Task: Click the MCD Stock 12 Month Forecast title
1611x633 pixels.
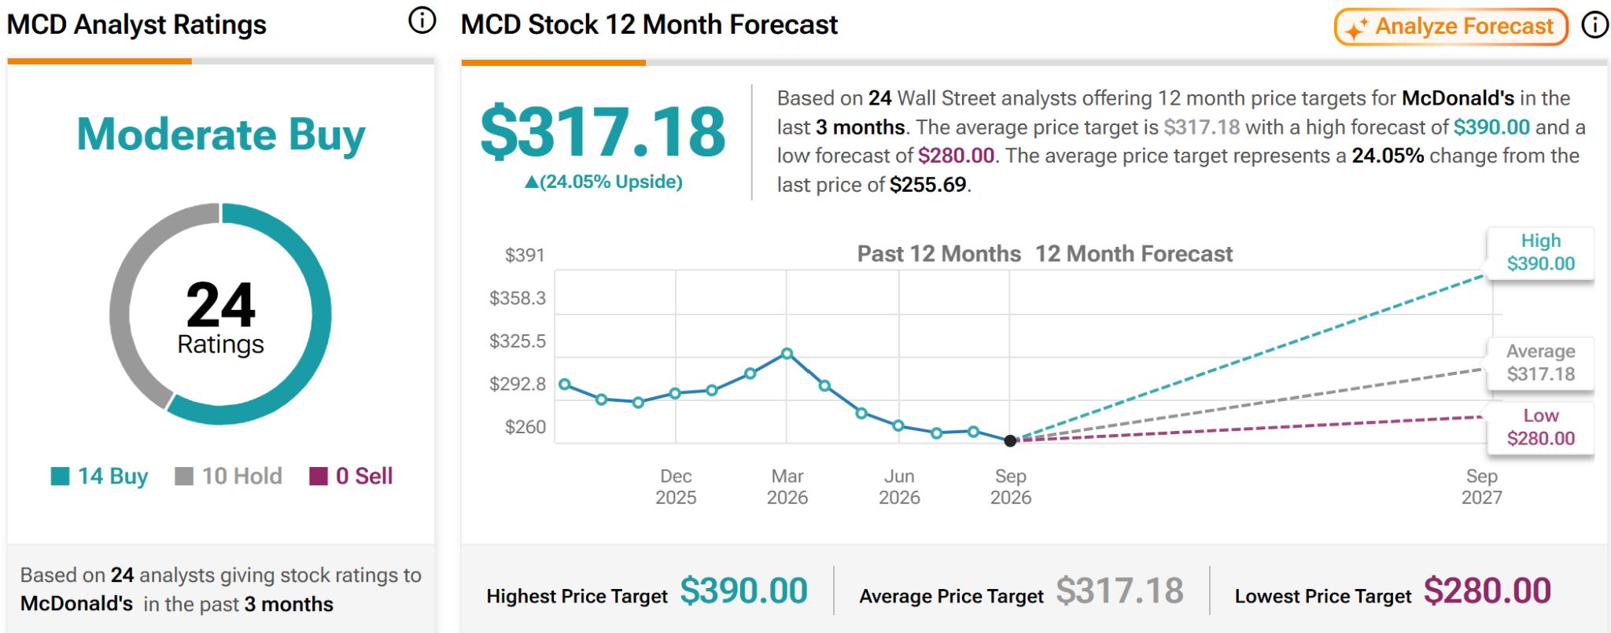Action: click(x=649, y=24)
